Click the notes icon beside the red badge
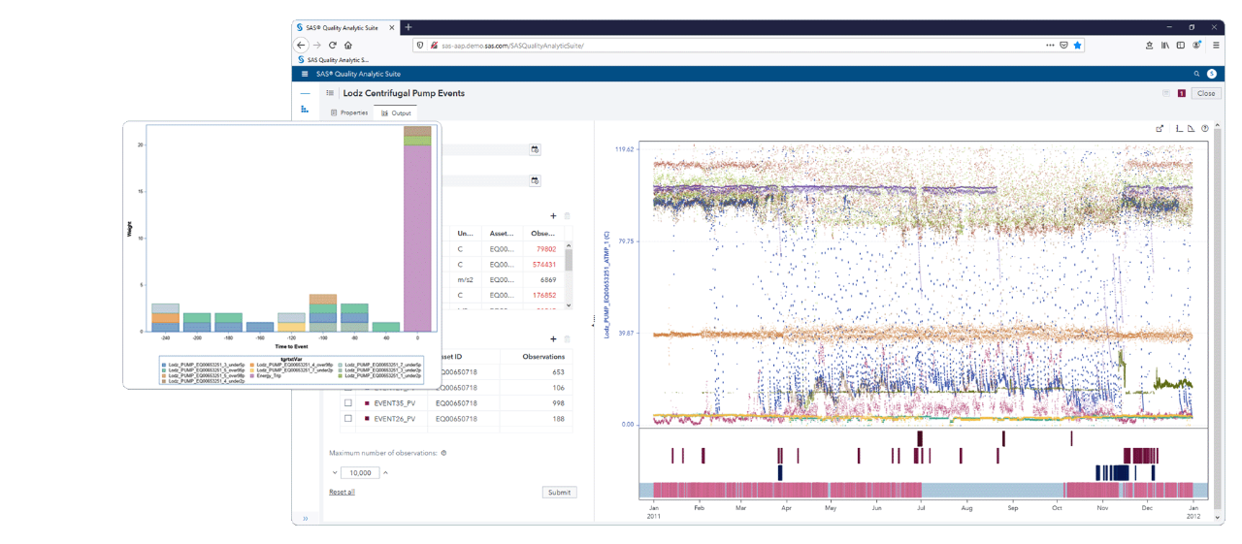 (1166, 93)
